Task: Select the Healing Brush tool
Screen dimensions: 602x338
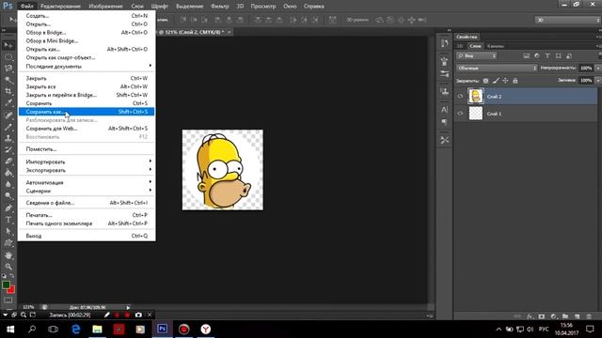Action: click(8, 115)
